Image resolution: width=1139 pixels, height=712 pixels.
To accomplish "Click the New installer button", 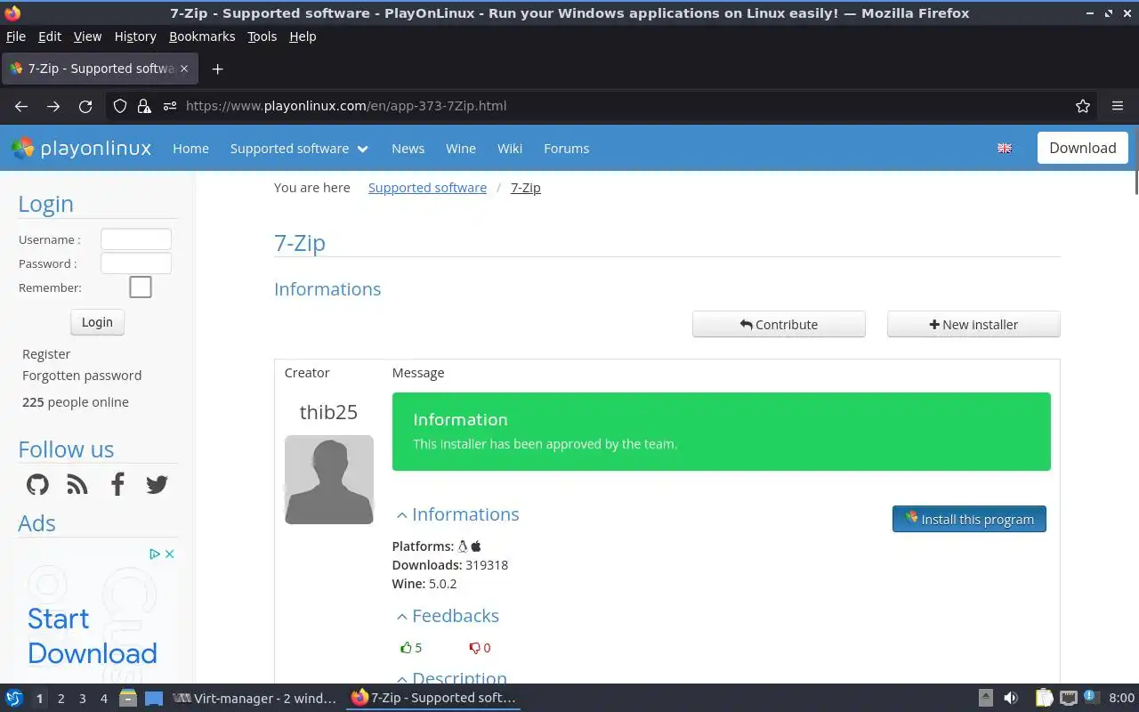I will [973, 324].
